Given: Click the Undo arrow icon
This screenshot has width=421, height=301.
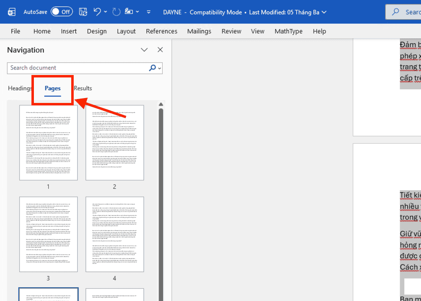Looking at the screenshot, I should 97,12.
